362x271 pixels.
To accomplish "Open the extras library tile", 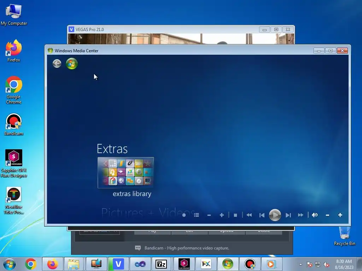I will [125, 173].
